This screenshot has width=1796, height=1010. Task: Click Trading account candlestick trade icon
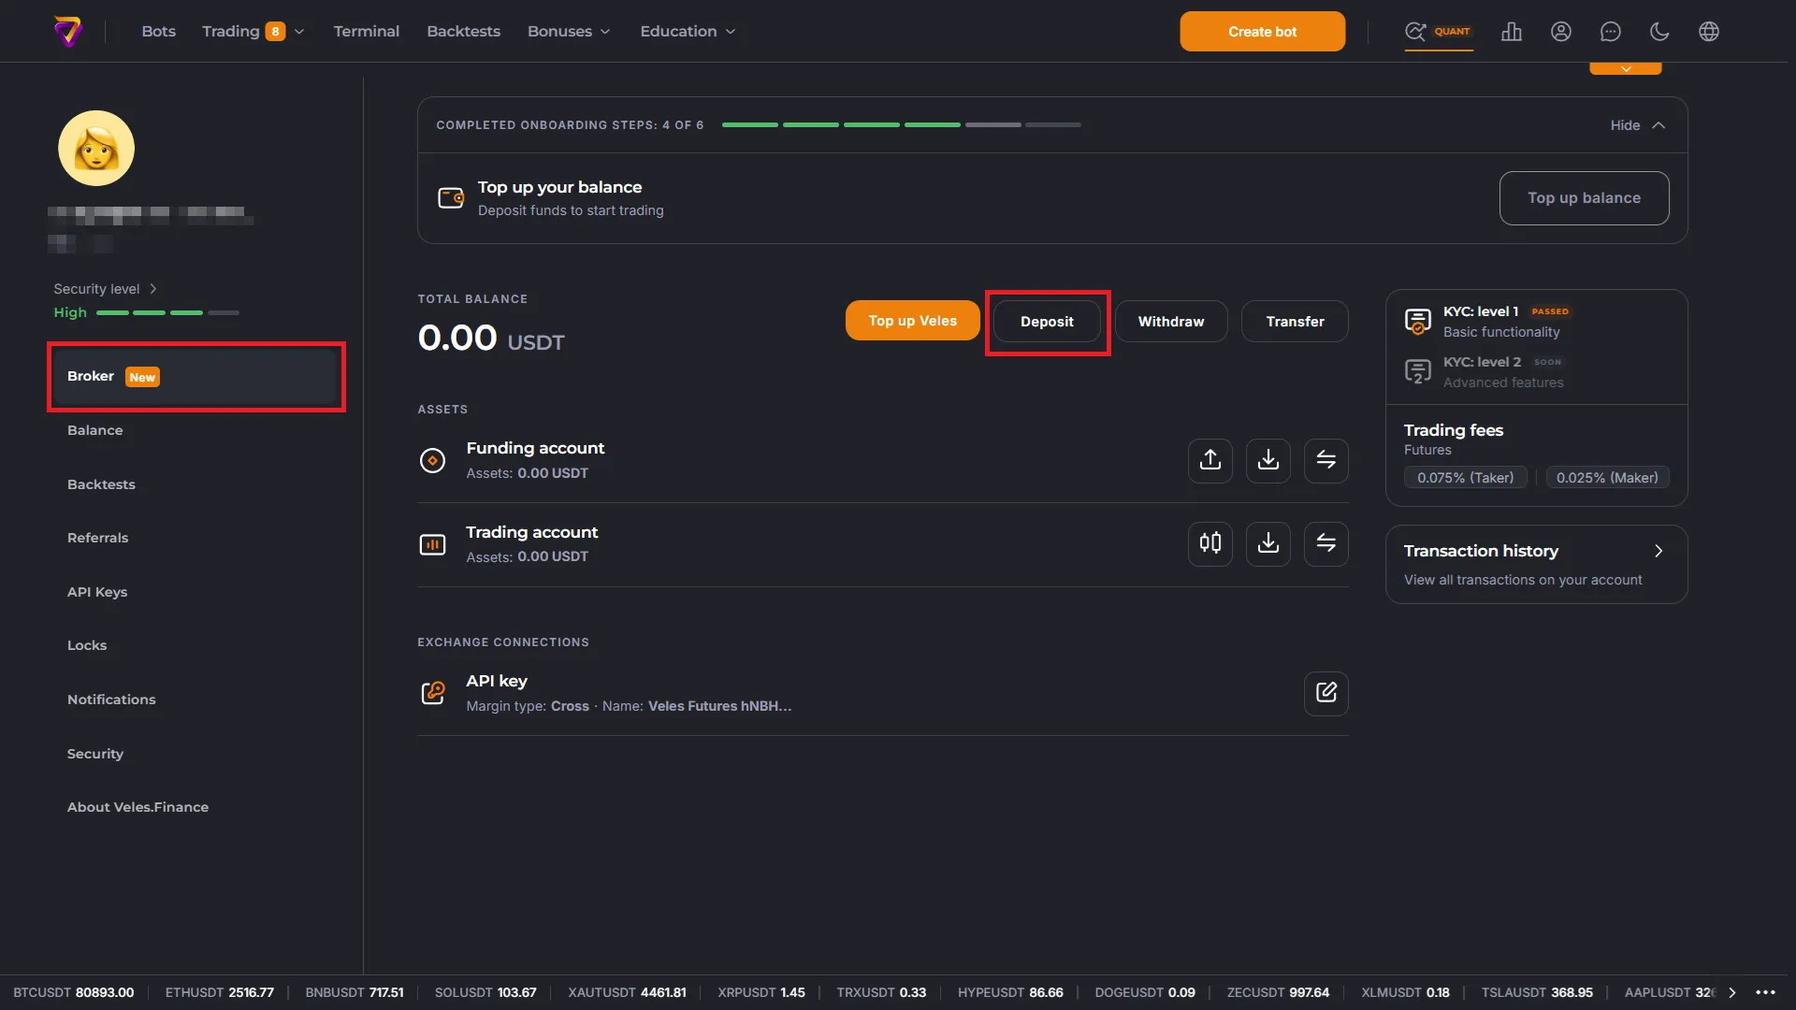click(x=1210, y=543)
